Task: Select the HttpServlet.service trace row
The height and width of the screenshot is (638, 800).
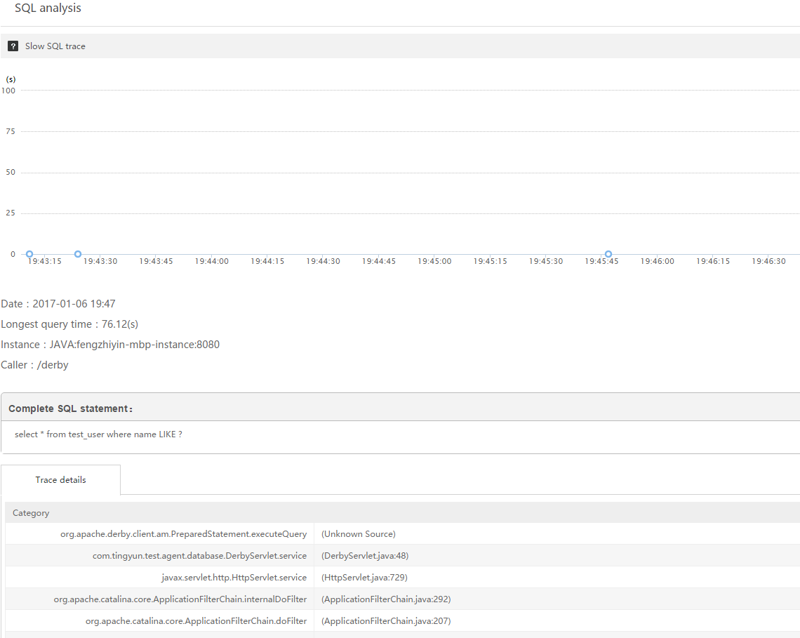Action: click(234, 578)
